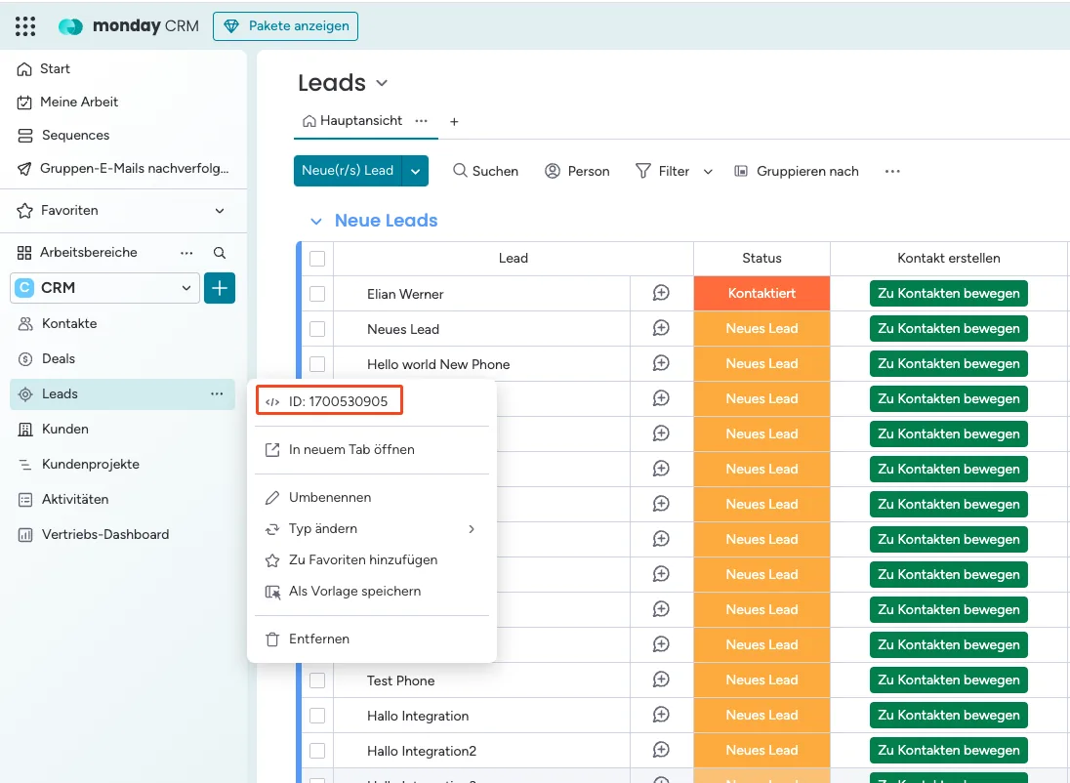The image size is (1070, 783).
Task: Open the CRM workspace selector dropdown
Action: coord(105,288)
